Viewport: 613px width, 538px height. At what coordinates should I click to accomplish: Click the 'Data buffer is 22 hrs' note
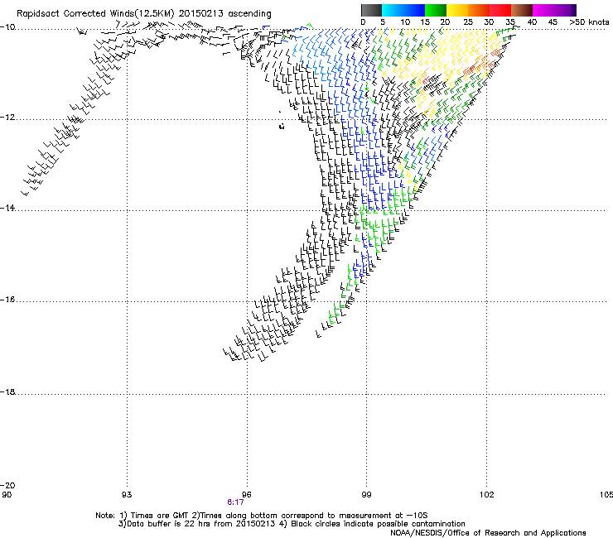(x=292, y=524)
